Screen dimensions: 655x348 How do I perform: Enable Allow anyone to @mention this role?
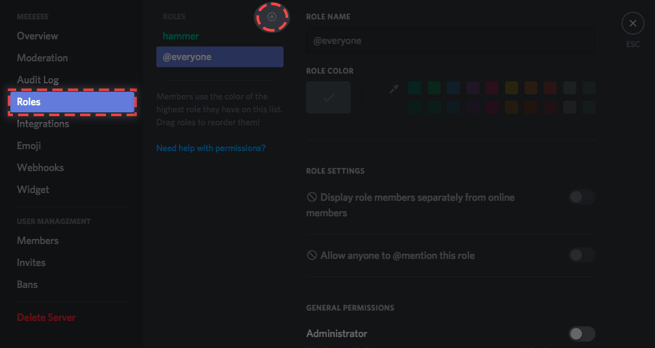pyautogui.click(x=581, y=256)
